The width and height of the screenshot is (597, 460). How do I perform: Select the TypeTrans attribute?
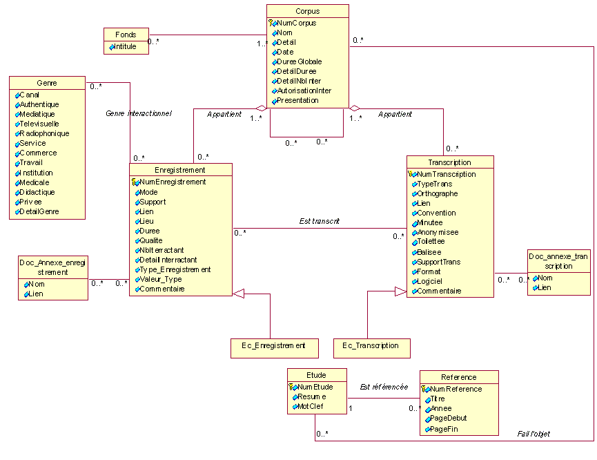pos(432,184)
